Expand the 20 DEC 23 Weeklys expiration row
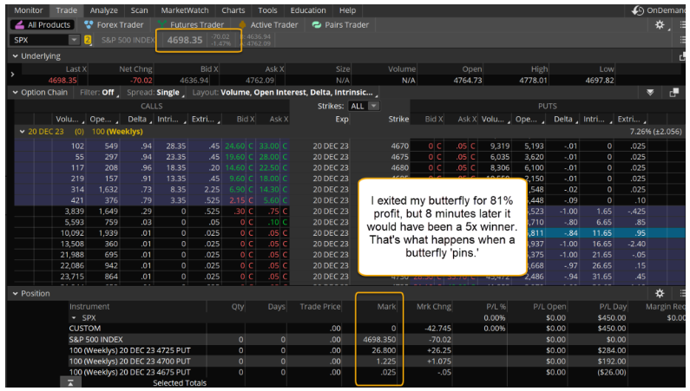 [21, 131]
